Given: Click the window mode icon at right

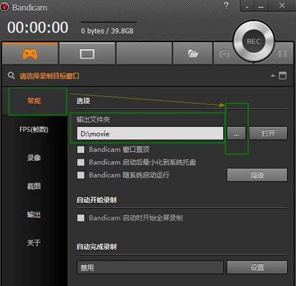Looking at the screenshot, I should tap(282, 75).
